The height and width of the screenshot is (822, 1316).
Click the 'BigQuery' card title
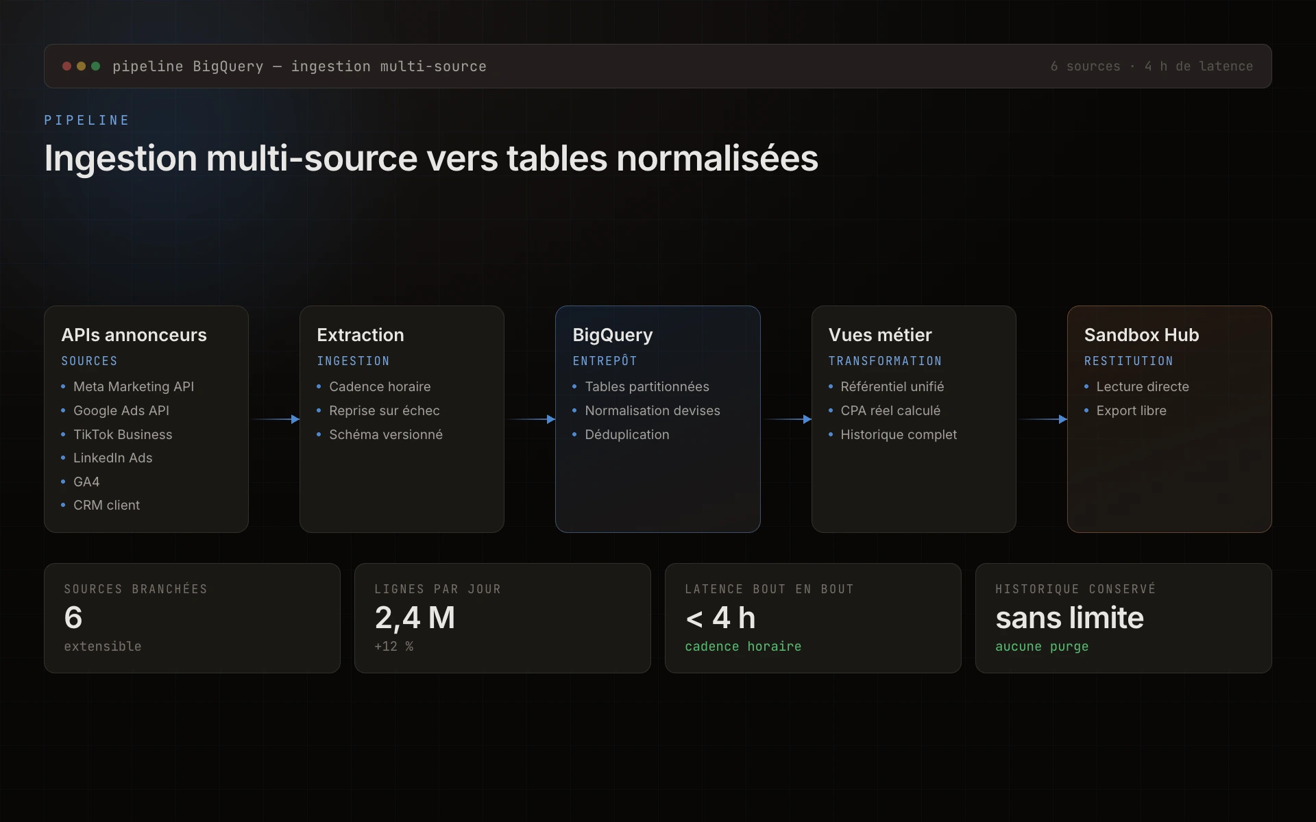pos(613,335)
